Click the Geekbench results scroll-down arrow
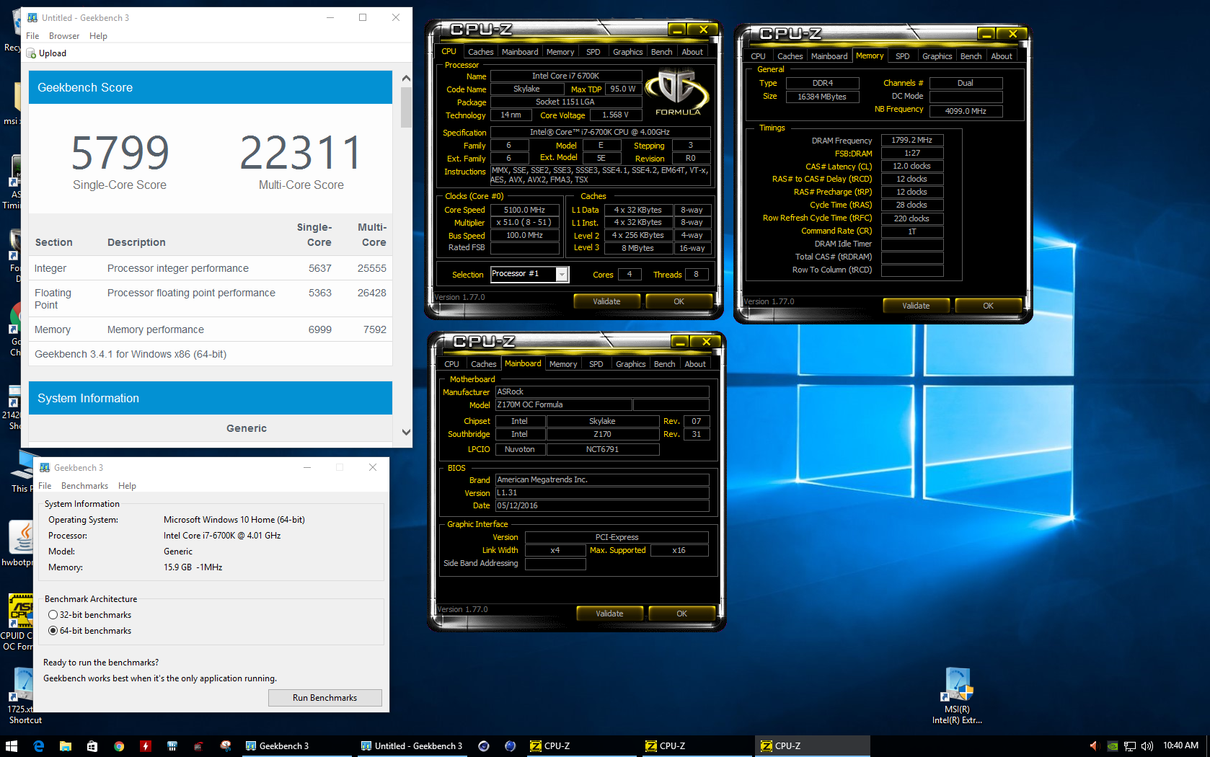 coord(406,433)
